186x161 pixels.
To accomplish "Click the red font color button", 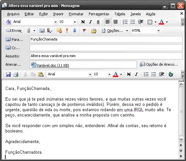I will 161,22.
